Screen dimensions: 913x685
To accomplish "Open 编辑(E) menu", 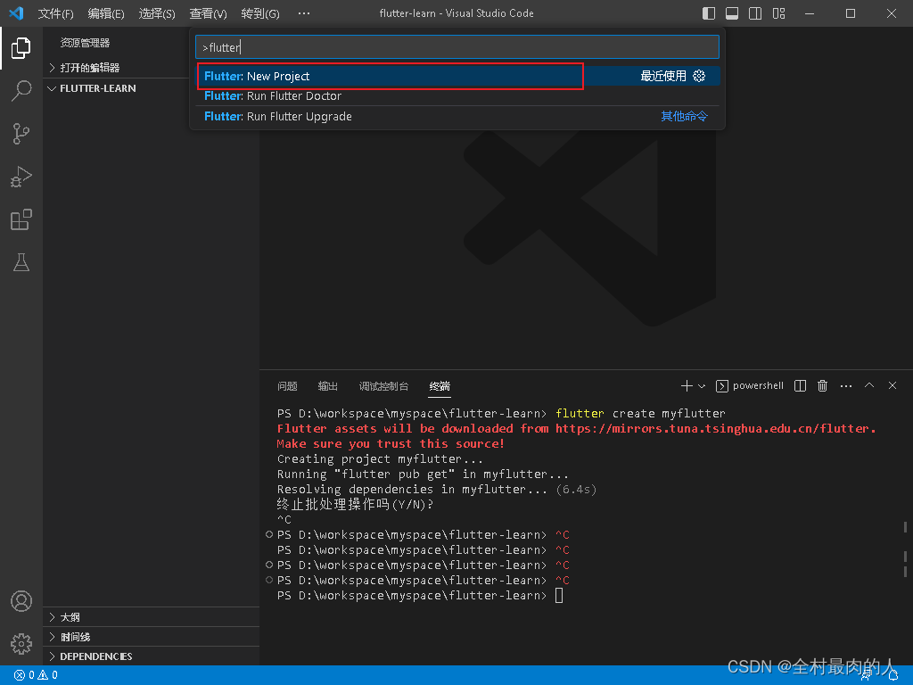I will point(106,13).
